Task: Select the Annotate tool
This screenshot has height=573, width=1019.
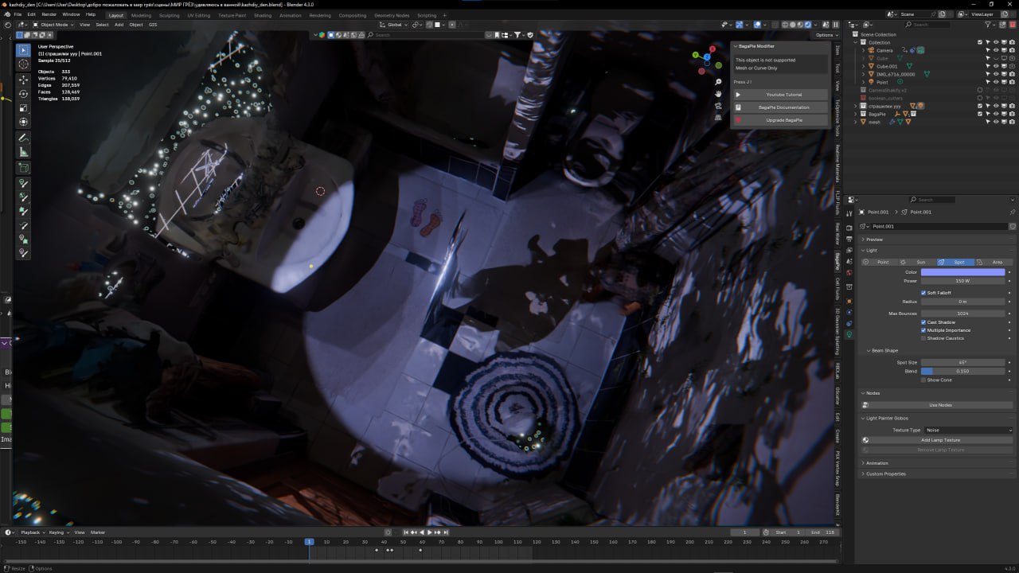Action: click(x=24, y=138)
